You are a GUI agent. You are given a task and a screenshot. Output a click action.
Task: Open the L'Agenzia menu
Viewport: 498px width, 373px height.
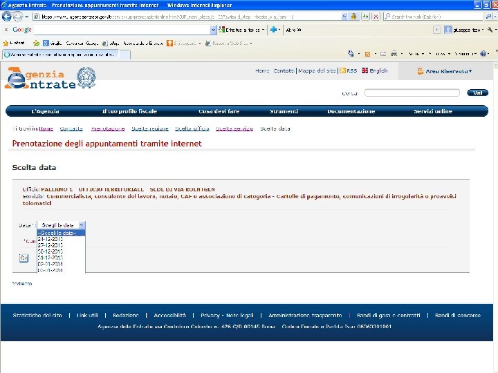45,111
